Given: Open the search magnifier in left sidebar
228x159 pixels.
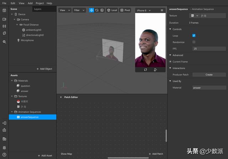Looking at the screenshot, I should (4, 42).
